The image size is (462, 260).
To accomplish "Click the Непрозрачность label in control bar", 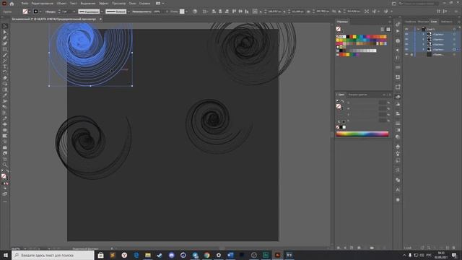I will (141, 12).
